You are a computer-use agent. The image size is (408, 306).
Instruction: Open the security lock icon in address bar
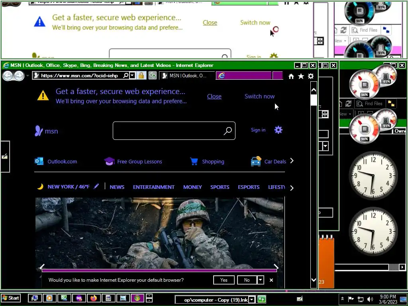pos(141,76)
